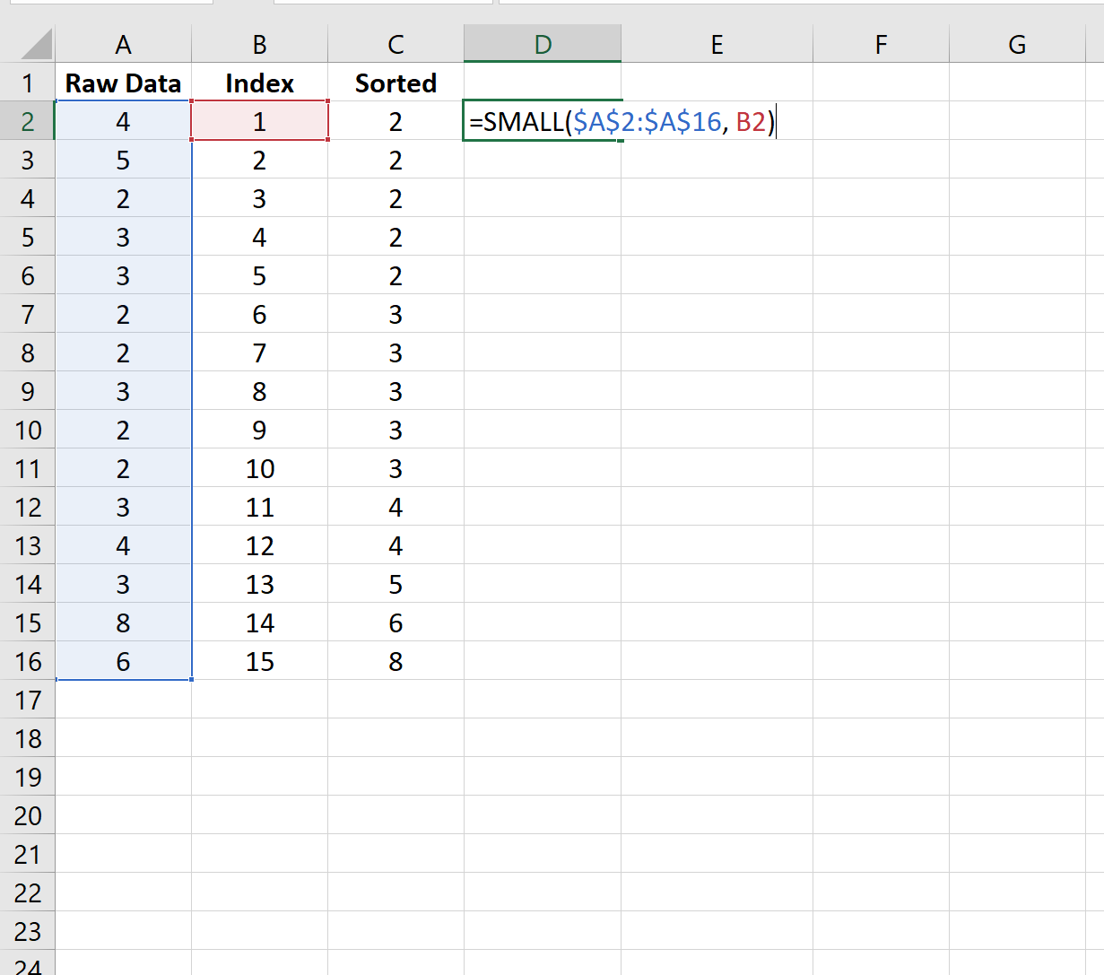Click Sorted cell with value 6
The image size is (1104, 975).
[x=396, y=622]
